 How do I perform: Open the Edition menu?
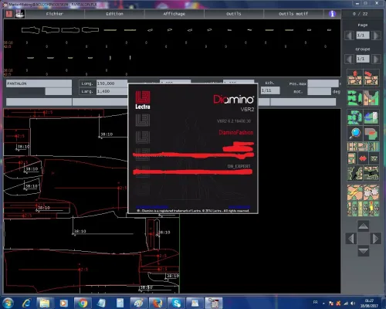tap(114, 14)
